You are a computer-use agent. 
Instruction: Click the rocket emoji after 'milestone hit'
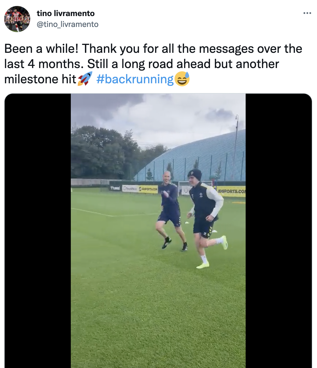click(85, 79)
